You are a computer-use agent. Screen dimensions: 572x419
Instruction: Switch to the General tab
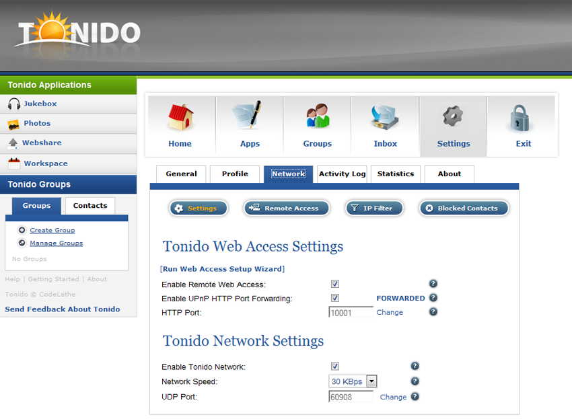tap(181, 174)
